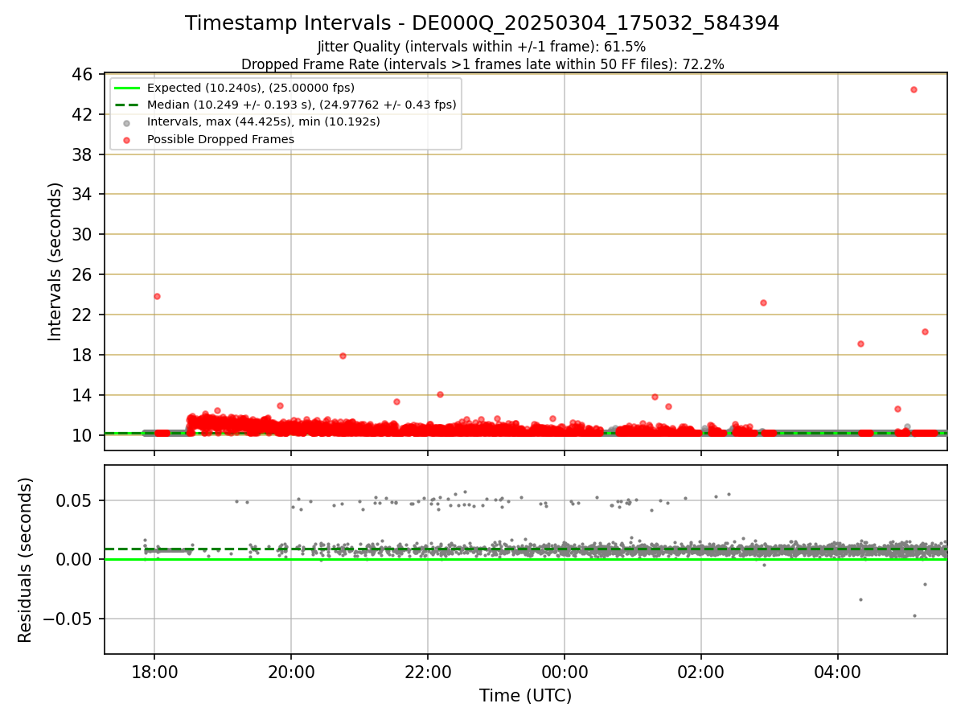This screenshot has height=724, width=965.
Task: Click the '18:00' x-axis tick label
Action: tap(154, 670)
